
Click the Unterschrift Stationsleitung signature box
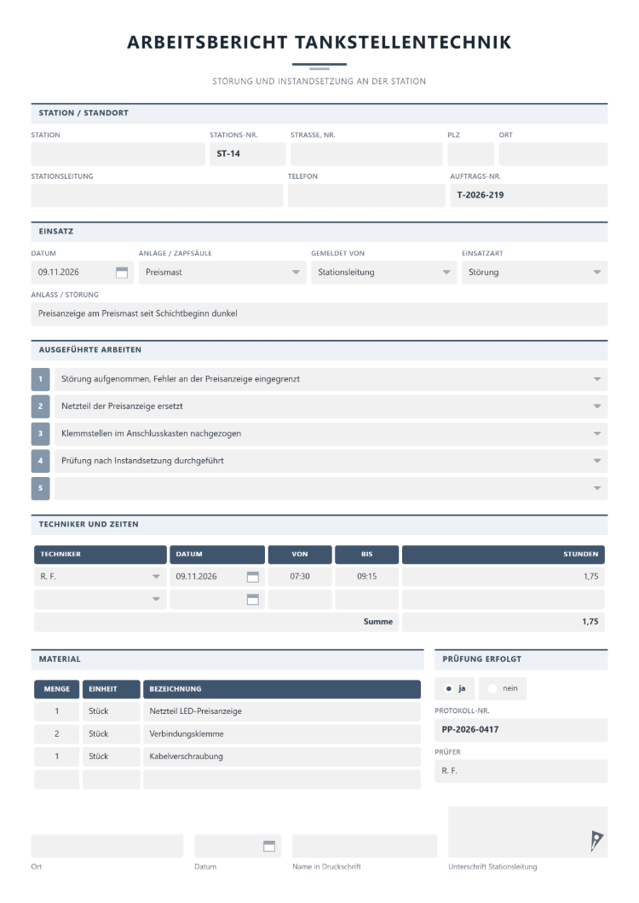click(527, 832)
